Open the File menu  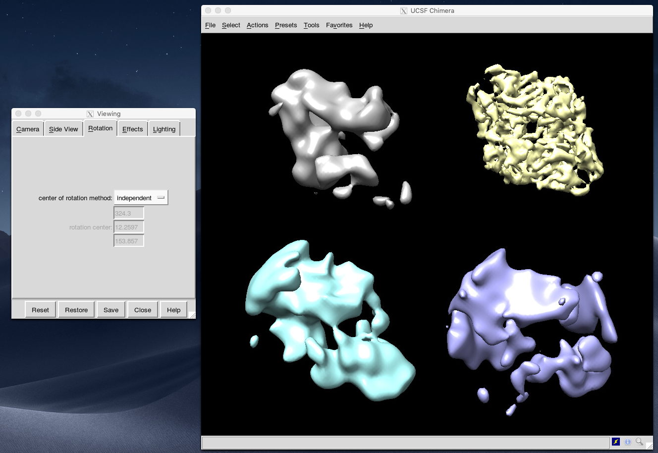pyautogui.click(x=210, y=25)
